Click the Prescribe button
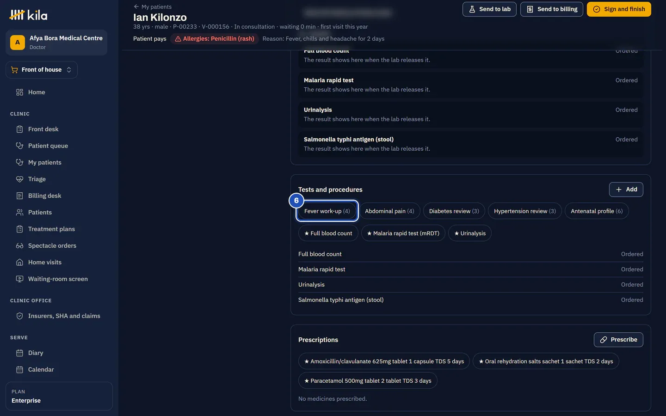Image resolution: width=666 pixels, height=416 pixels. tap(618, 340)
